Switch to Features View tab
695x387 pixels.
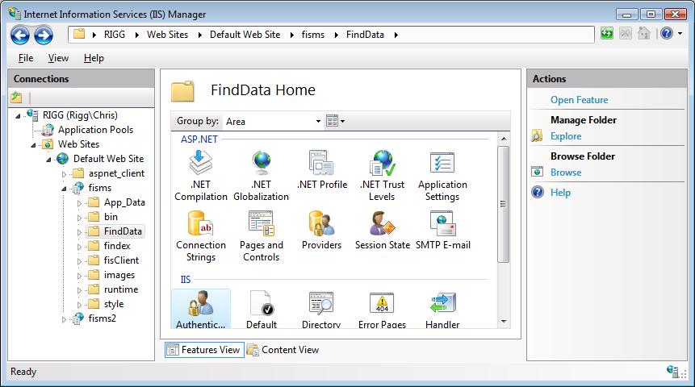pyautogui.click(x=204, y=350)
